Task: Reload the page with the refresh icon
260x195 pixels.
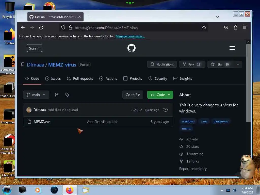Action: click(41, 27)
